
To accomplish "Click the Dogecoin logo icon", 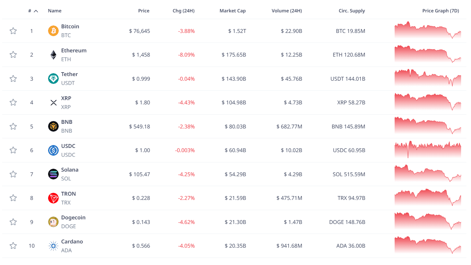I will 53,222.
